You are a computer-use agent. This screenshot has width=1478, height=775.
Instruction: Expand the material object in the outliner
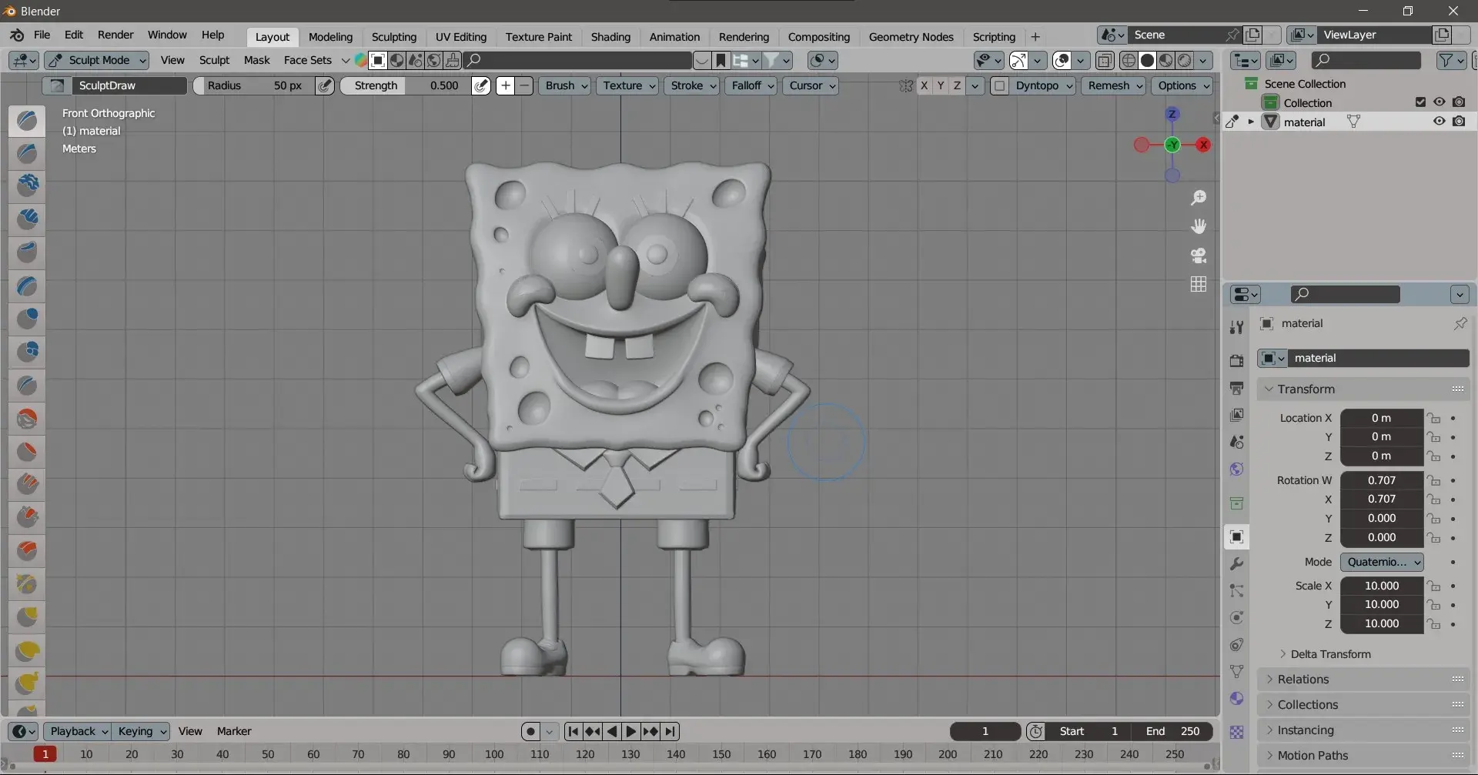[x=1251, y=122]
